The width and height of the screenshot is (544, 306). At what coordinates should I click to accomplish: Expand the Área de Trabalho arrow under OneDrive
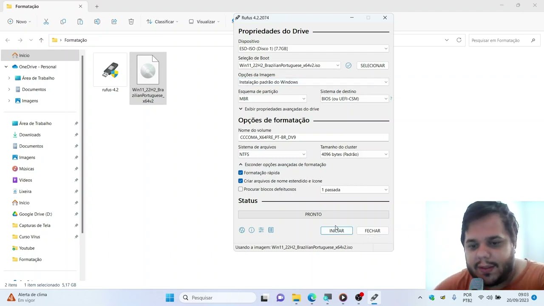pos(9,78)
